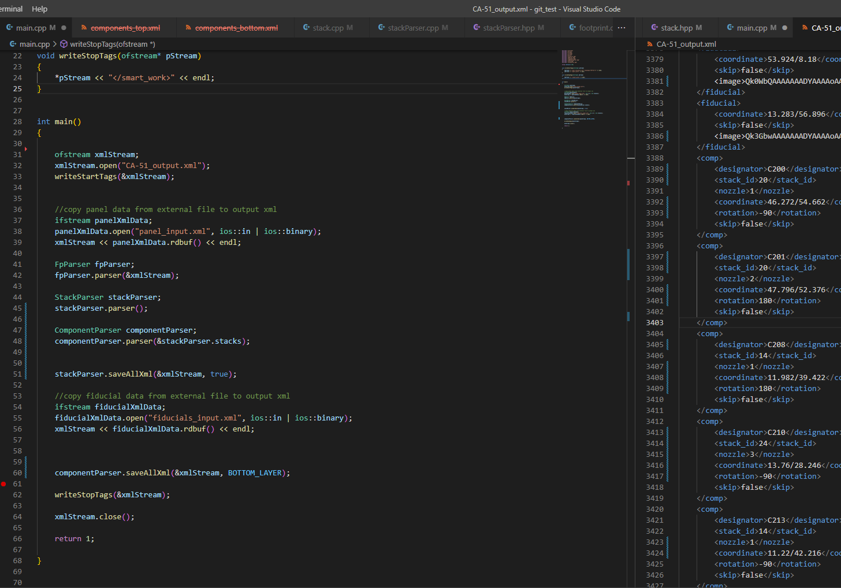
Task: Click the file icon on stackParser.cpp tab
Action: [x=381, y=28]
